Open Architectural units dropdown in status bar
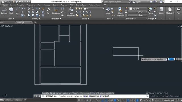 coord(170,100)
